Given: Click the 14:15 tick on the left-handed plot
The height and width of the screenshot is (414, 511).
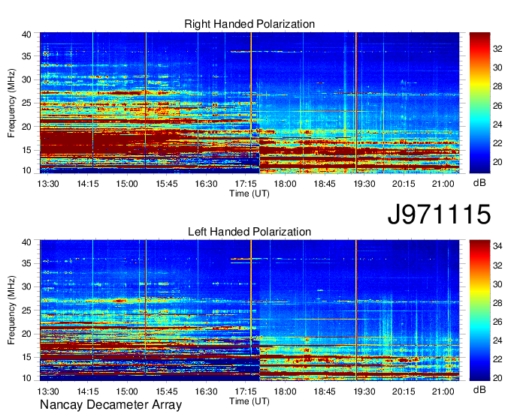Looking at the screenshot, I should tap(88, 391).
